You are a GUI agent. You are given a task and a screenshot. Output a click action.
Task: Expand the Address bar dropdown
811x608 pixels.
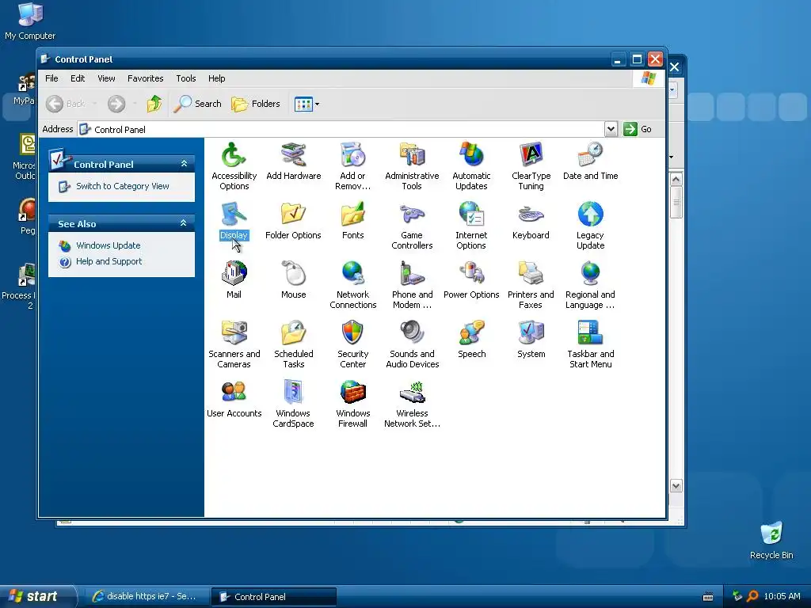pyautogui.click(x=611, y=129)
